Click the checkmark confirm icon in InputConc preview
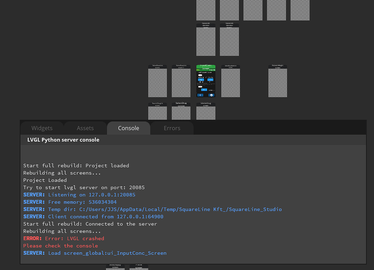This screenshot has width=374, height=270. pos(211,95)
